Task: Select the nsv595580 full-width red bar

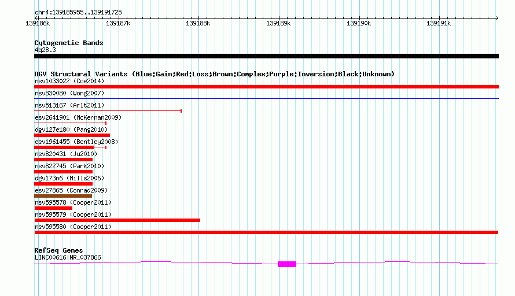Action: pyautogui.click(x=266, y=232)
